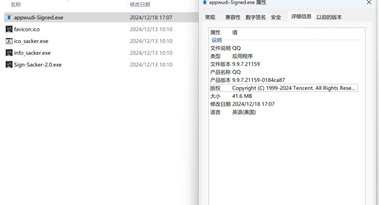Select the 大小 property label
The image size is (379, 205).
(215, 96)
